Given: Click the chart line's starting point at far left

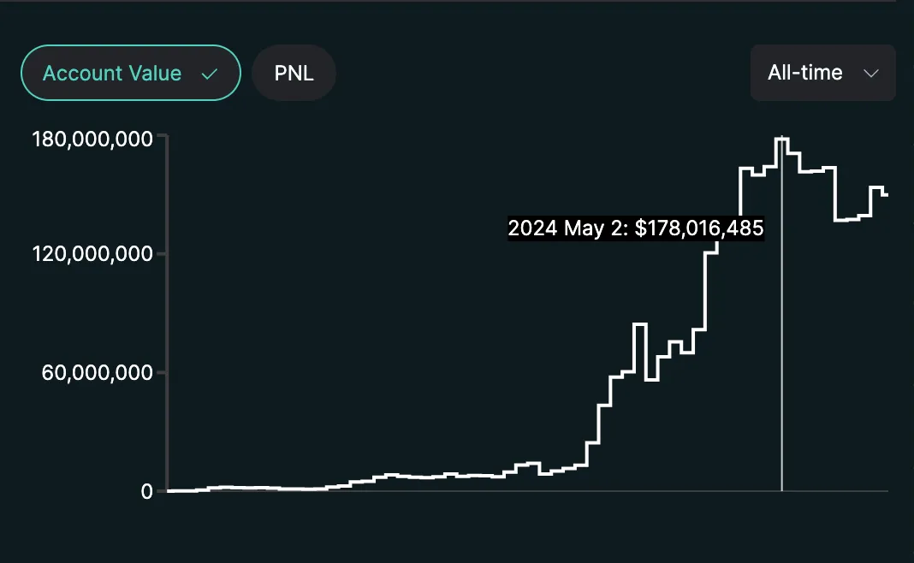Looking at the screenshot, I should [169, 490].
